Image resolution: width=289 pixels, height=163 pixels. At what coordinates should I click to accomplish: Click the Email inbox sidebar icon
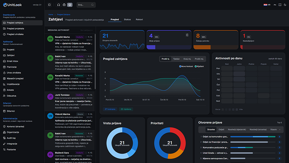click(x=4, y=61)
